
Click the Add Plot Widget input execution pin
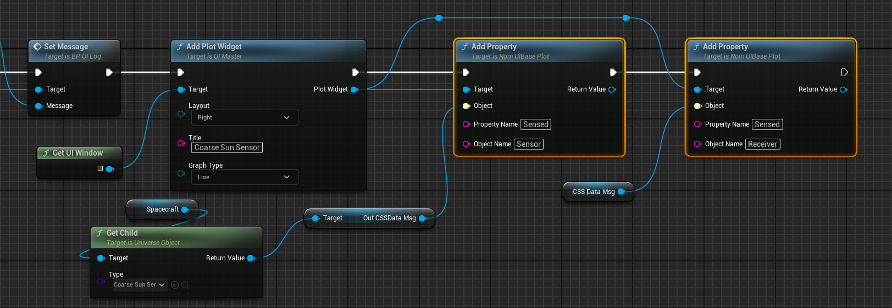coord(181,72)
